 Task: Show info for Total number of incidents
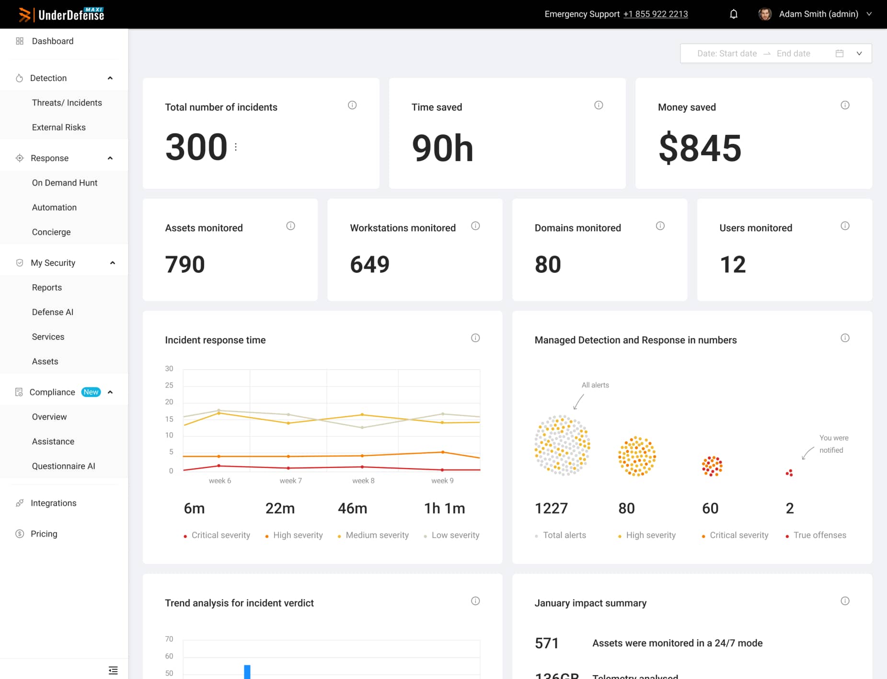point(352,105)
